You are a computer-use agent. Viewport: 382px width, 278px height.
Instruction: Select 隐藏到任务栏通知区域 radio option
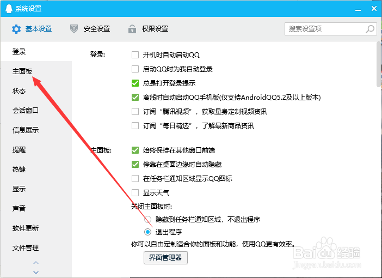coord(147,219)
